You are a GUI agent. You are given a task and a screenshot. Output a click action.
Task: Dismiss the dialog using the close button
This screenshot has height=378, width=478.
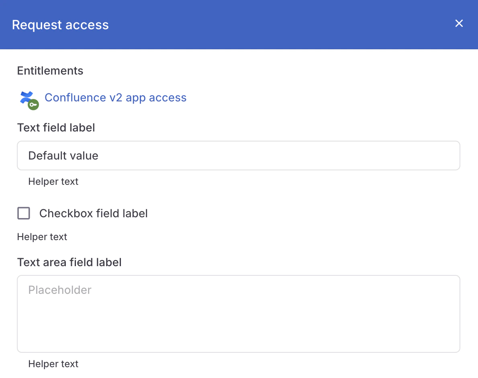pos(459,23)
